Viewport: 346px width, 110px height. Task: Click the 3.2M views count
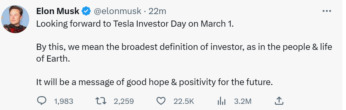[243, 101]
